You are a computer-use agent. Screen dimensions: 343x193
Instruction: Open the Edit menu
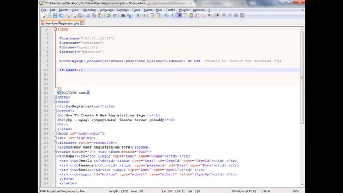[x=53, y=10]
